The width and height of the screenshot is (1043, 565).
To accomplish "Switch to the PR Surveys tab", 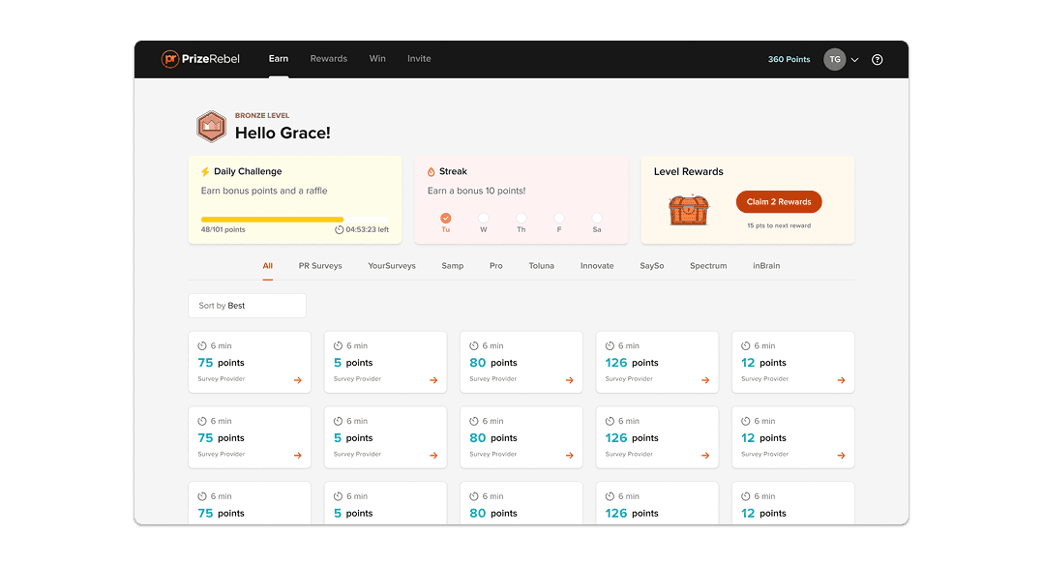I will point(320,265).
